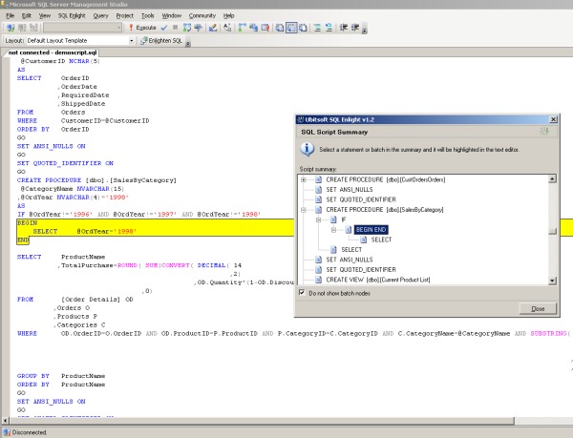
Task: Collapse the CREATE PROCEDURE SalesByCategory node
Action: coord(304,210)
